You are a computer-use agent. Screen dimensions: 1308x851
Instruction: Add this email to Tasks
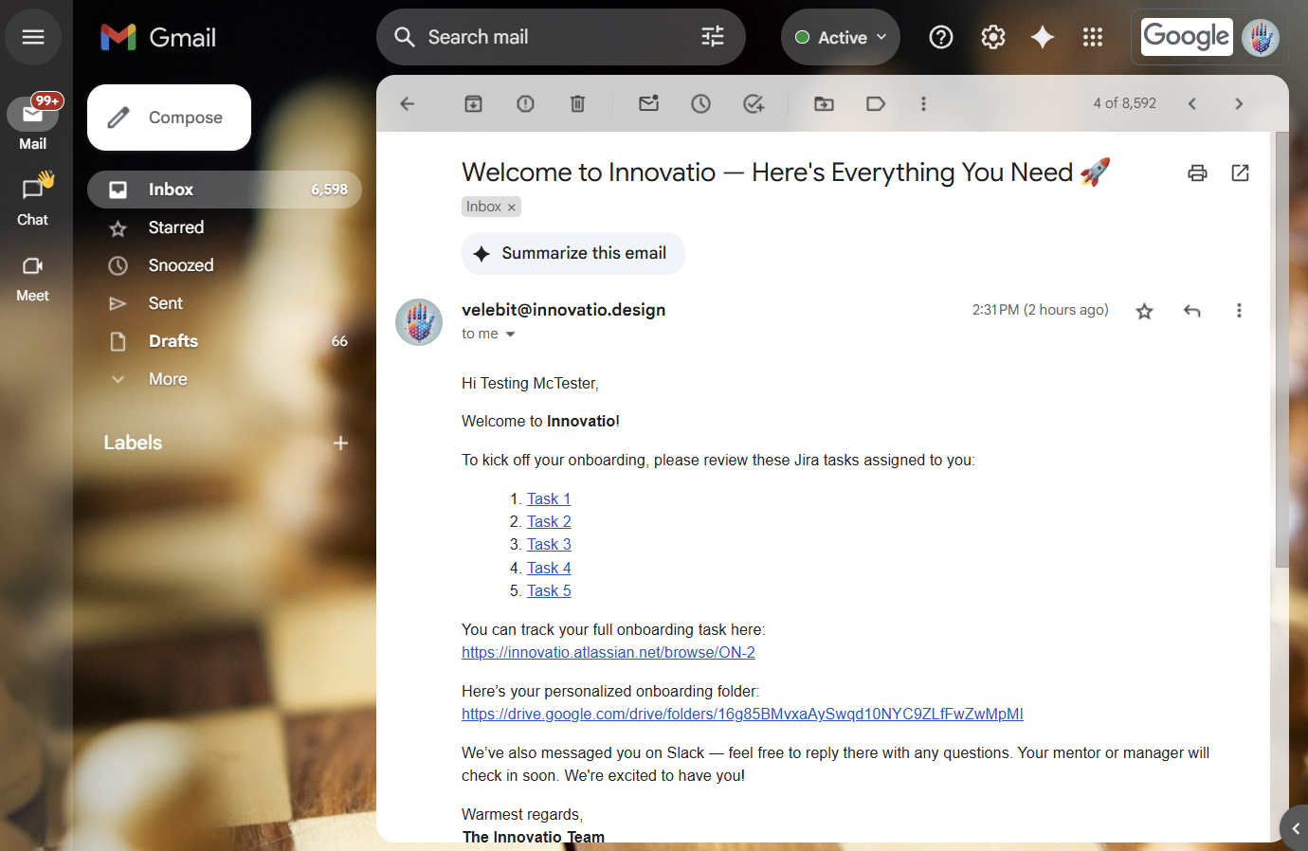[754, 103]
